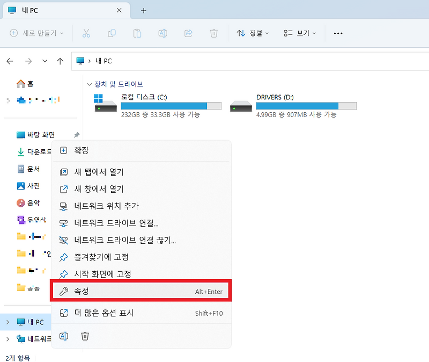Screen dimensions: 429x362
Task: Click the Paste icon in the toolbar
Action: coord(137,33)
